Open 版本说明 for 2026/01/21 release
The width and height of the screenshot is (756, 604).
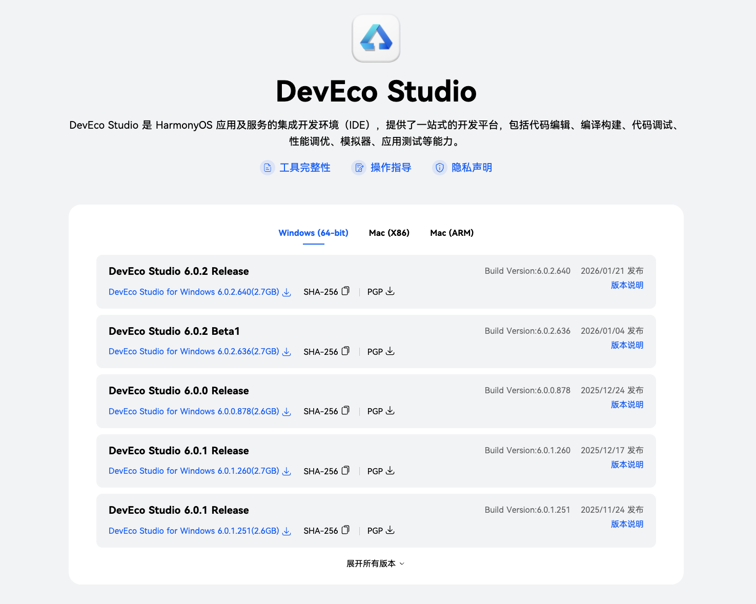point(627,285)
